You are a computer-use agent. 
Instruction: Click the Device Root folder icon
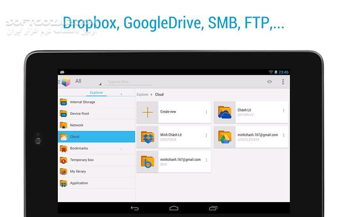(63, 113)
